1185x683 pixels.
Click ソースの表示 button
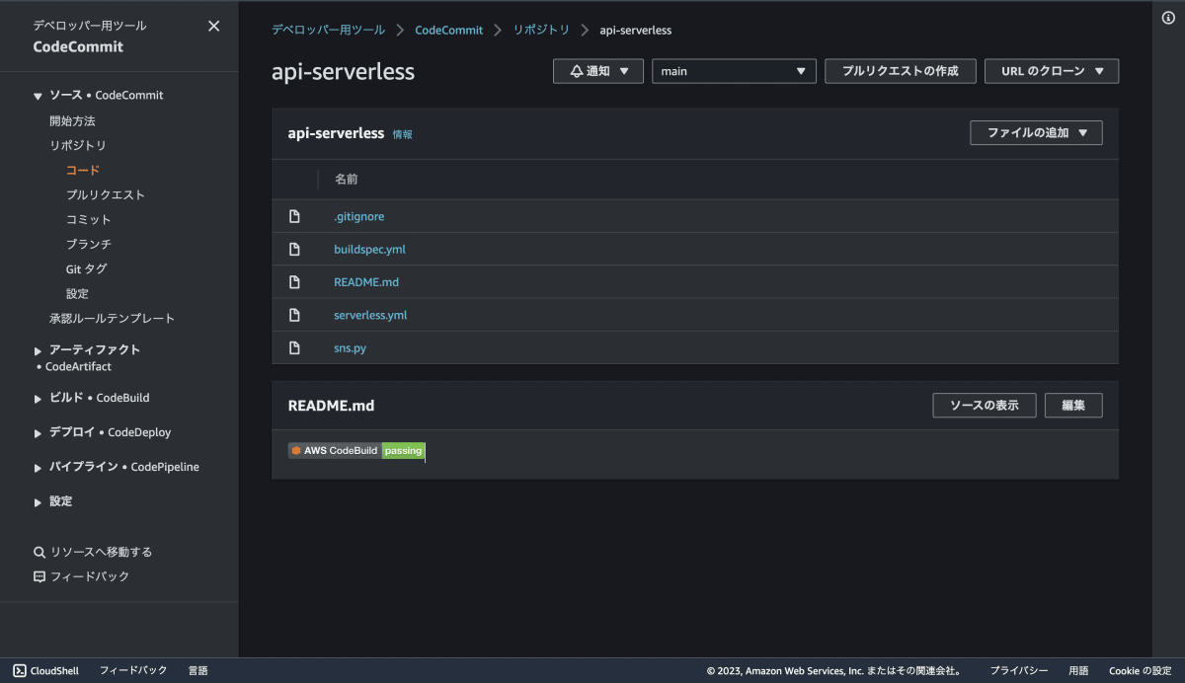(985, 406)
